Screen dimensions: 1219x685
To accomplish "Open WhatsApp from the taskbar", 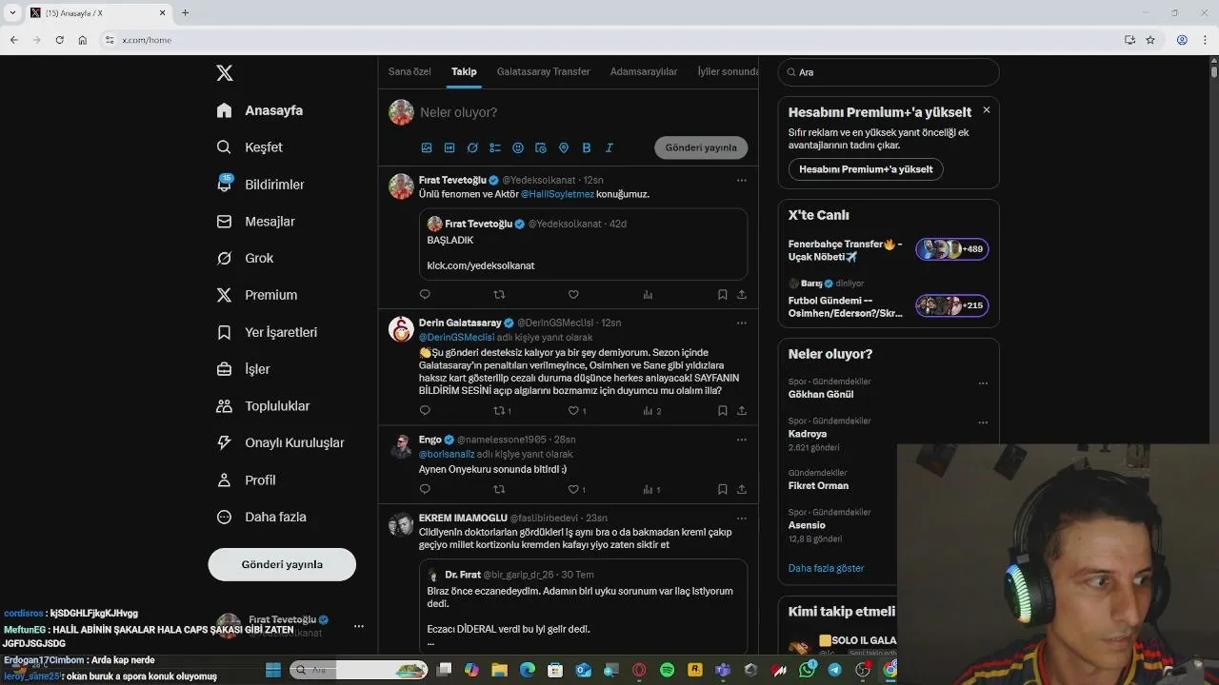I will pyautogui.click(x=808, y=670).
